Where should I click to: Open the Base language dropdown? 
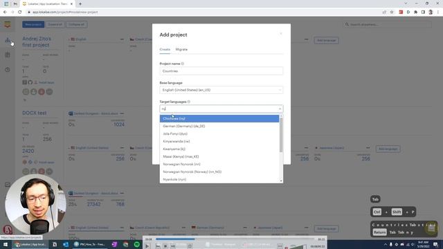tap(221, 90)
